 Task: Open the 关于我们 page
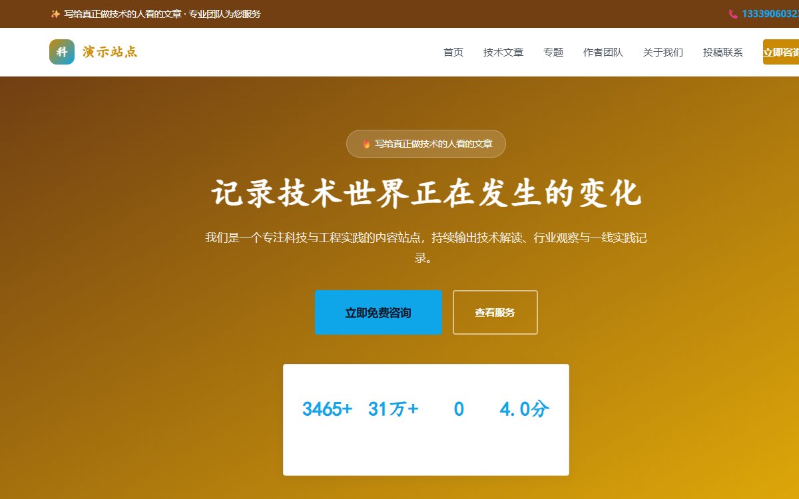click(663, 53)
